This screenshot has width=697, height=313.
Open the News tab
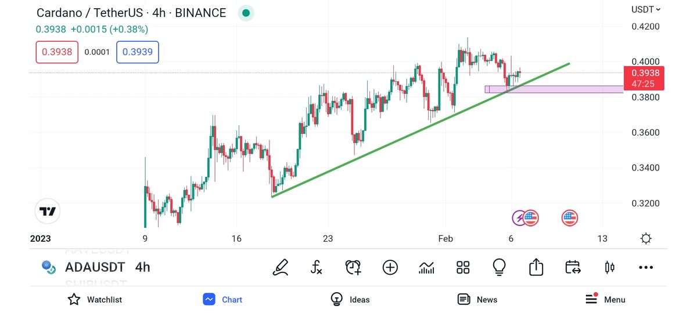[x=477, y=300]
